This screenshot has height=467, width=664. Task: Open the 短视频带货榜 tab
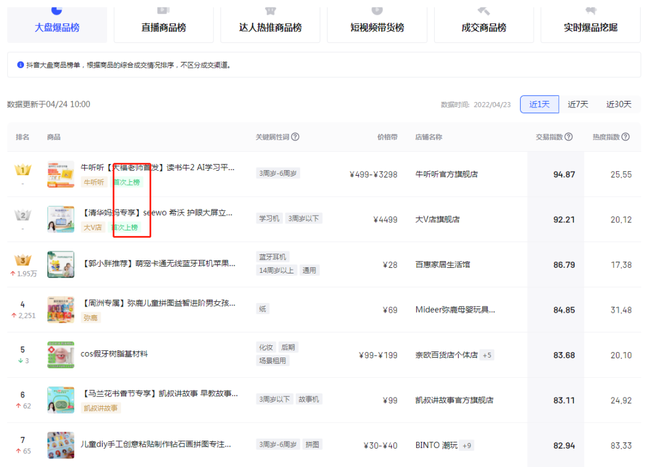pos(377,24)
